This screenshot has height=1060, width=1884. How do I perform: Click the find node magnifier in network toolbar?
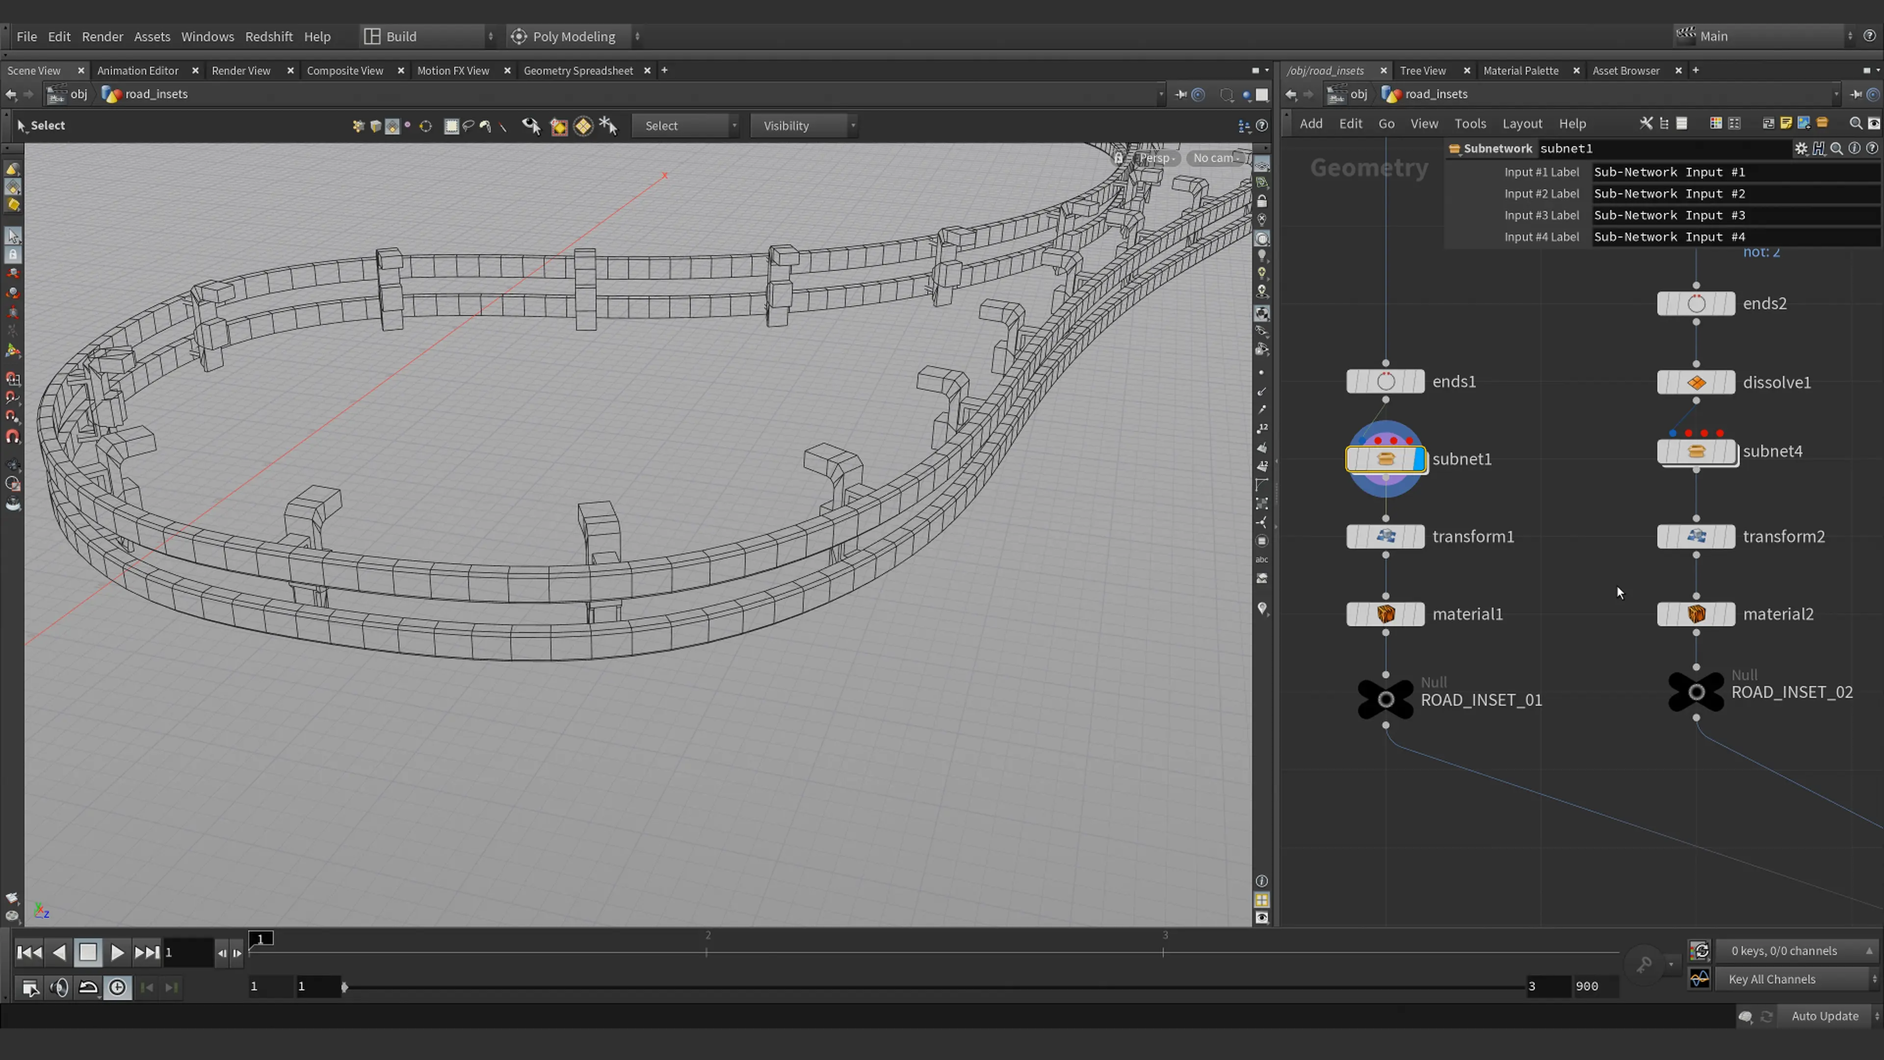[x=1856, y=124]
